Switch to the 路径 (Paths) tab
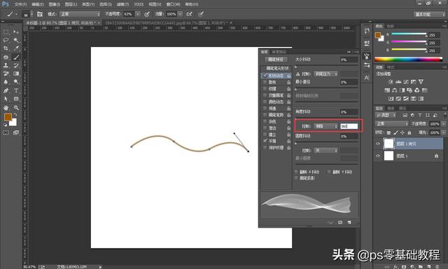The image size is (448, 269). tap(402, 109)
